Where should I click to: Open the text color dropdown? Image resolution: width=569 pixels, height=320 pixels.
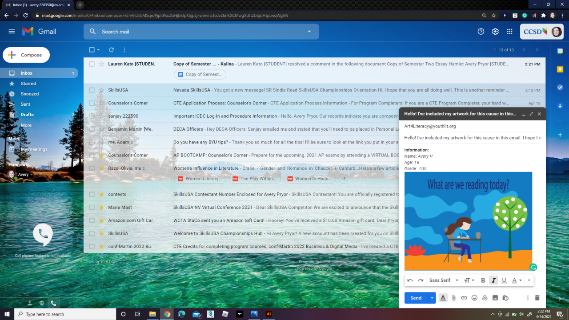click(x=517, y=280)
